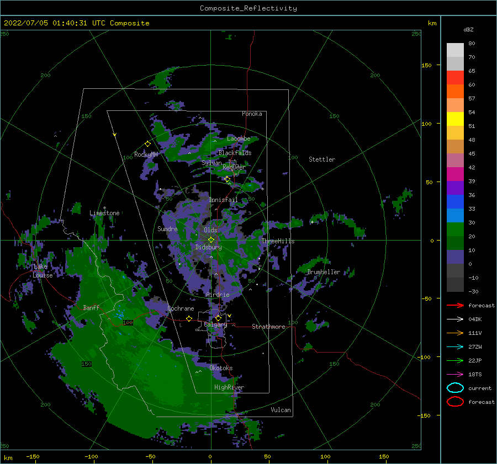
Task: Click the Limestone label
Action: 104,213
